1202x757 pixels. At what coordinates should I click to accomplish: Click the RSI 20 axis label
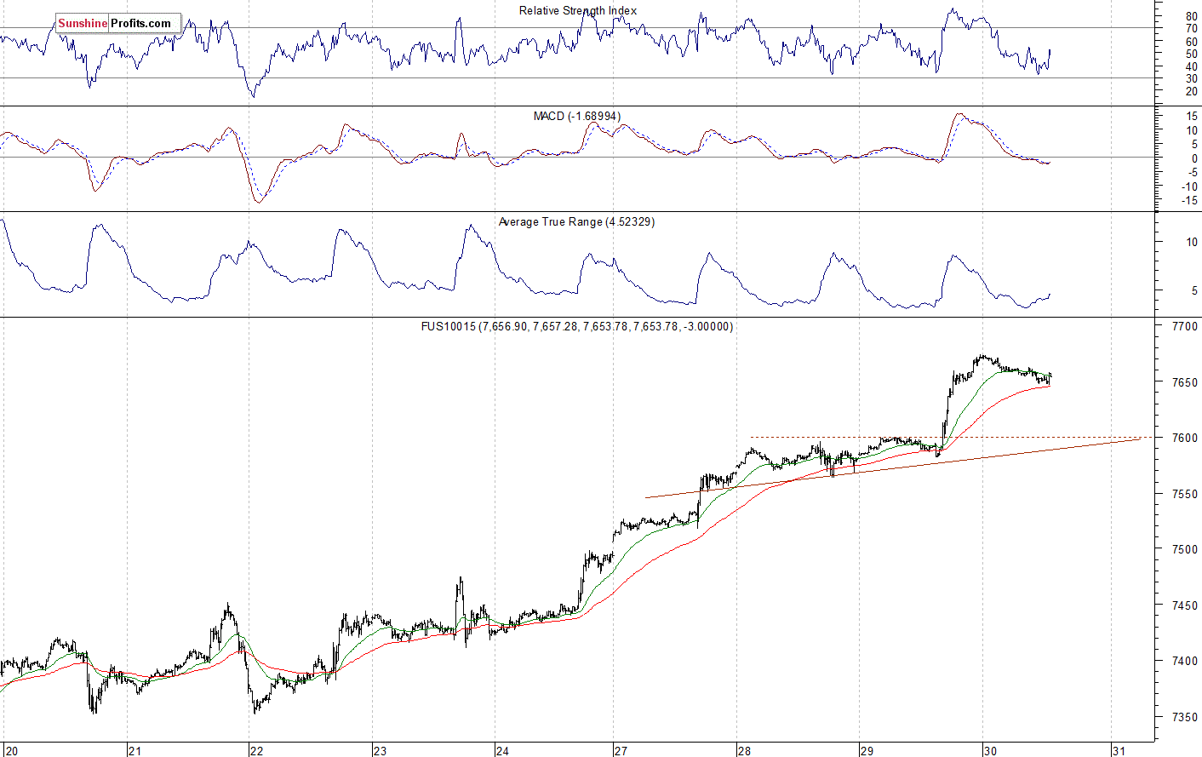click(1192, 91)
